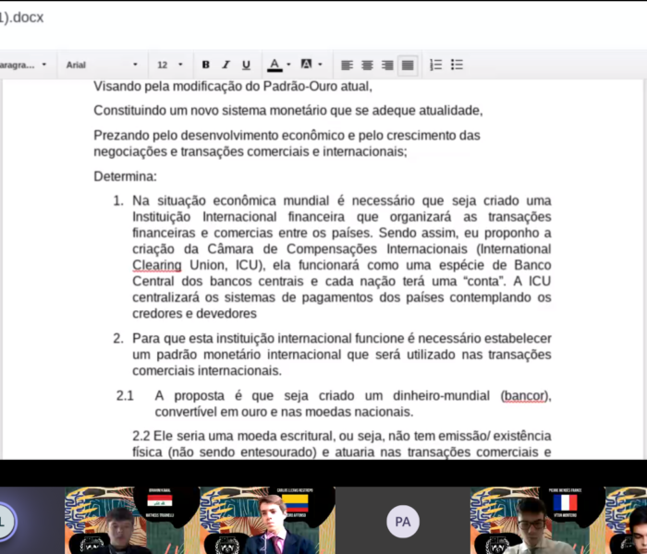Insert a bulleted list
The width and height of the screenshot is (647, 554).
click(x=457, y=65)
